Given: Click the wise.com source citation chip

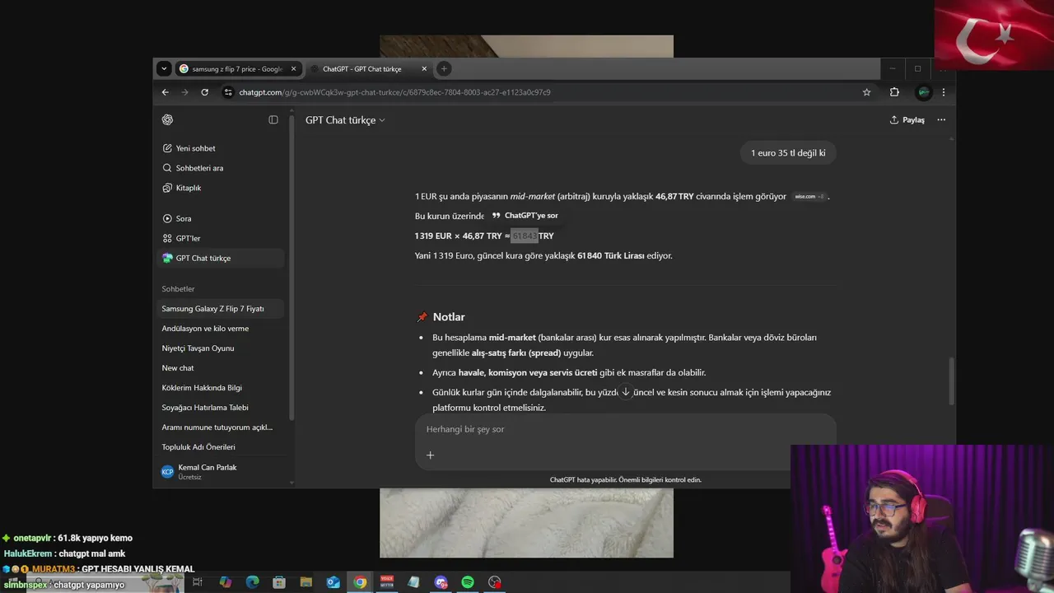Looking at the screenshot, I should pyautogui.click(x=809, y=197).
